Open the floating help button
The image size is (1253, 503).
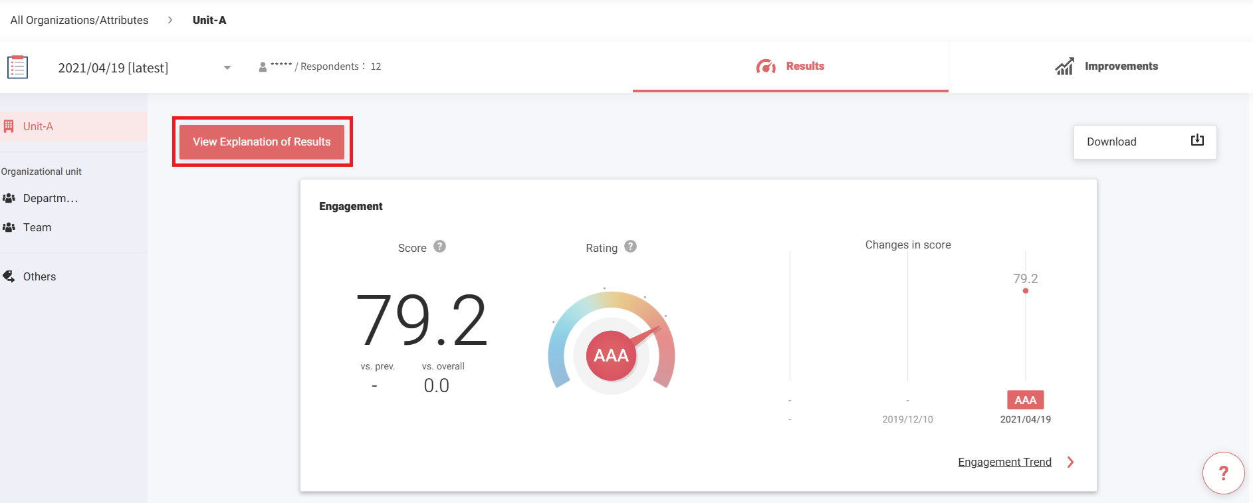[x=1222, y=473]
